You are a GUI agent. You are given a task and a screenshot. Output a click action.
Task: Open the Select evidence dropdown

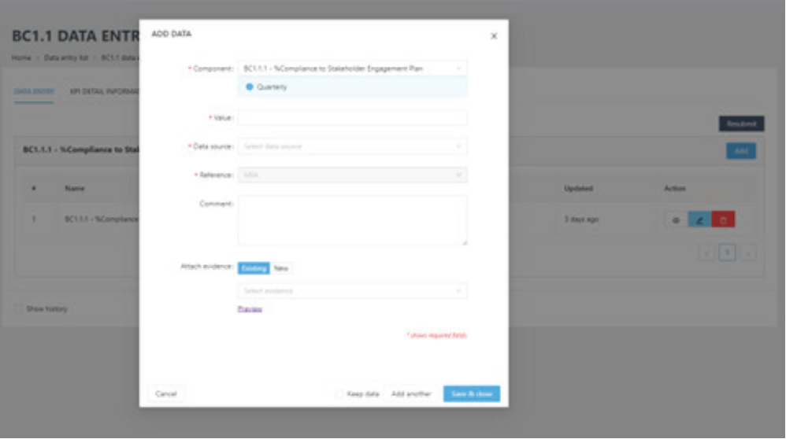(352, 291)
